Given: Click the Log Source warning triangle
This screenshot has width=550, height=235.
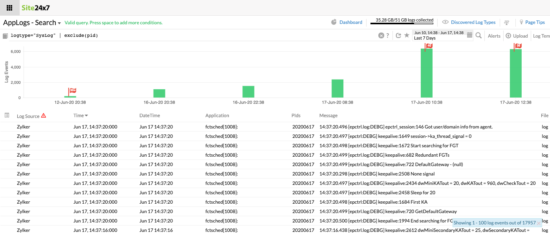Looking at the screenshot, I should coord(44,116).
